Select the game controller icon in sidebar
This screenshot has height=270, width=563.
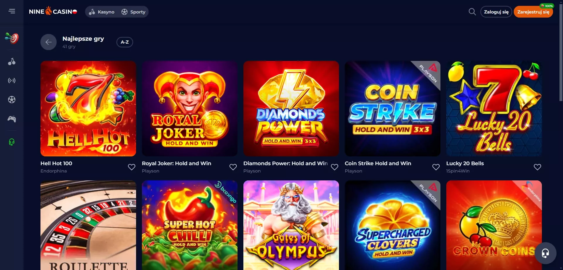pyautogui.click(x=12, y=119)
